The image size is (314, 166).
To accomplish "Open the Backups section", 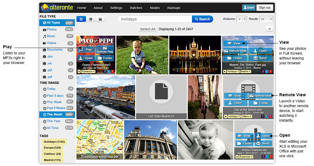I will click(x=174, y=8).
